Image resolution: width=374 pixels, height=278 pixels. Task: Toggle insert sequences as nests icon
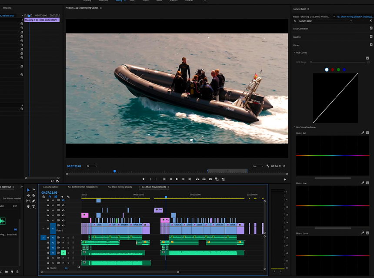pyautogui.click(x=43, y=197)
